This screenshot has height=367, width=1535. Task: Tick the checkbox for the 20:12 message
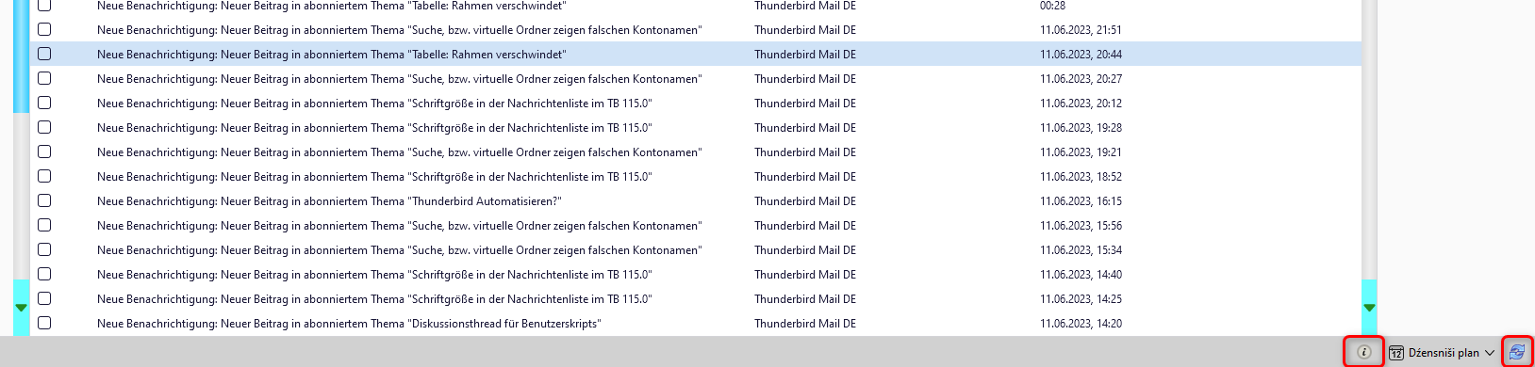44,103
